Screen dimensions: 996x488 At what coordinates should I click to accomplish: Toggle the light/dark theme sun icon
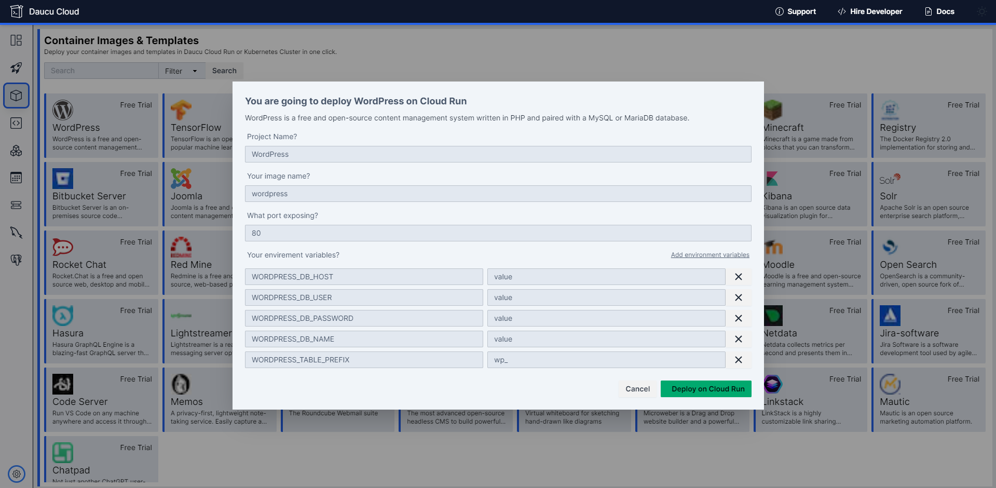[982, 11]
